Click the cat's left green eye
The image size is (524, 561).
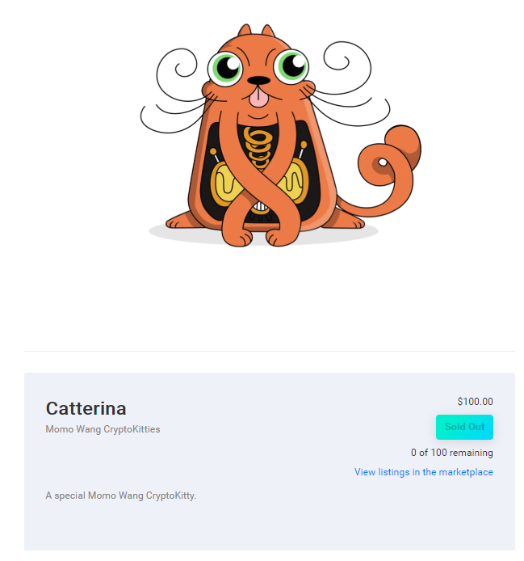(225, 68)
